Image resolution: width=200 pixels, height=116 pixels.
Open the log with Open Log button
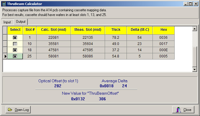pyautogui.click(x=18, y=109)
